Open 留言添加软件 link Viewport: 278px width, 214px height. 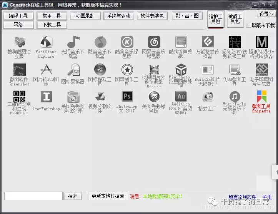242,197
